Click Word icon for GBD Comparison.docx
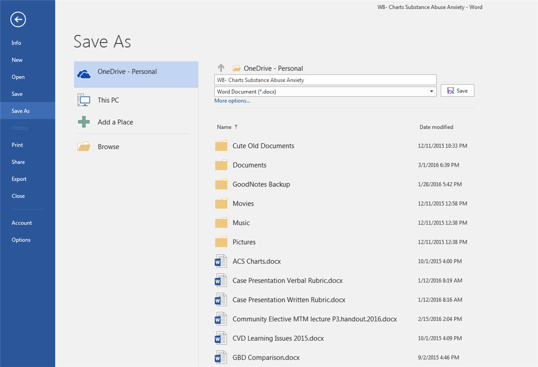The image size is (538, 367). (x=221, y=357)
